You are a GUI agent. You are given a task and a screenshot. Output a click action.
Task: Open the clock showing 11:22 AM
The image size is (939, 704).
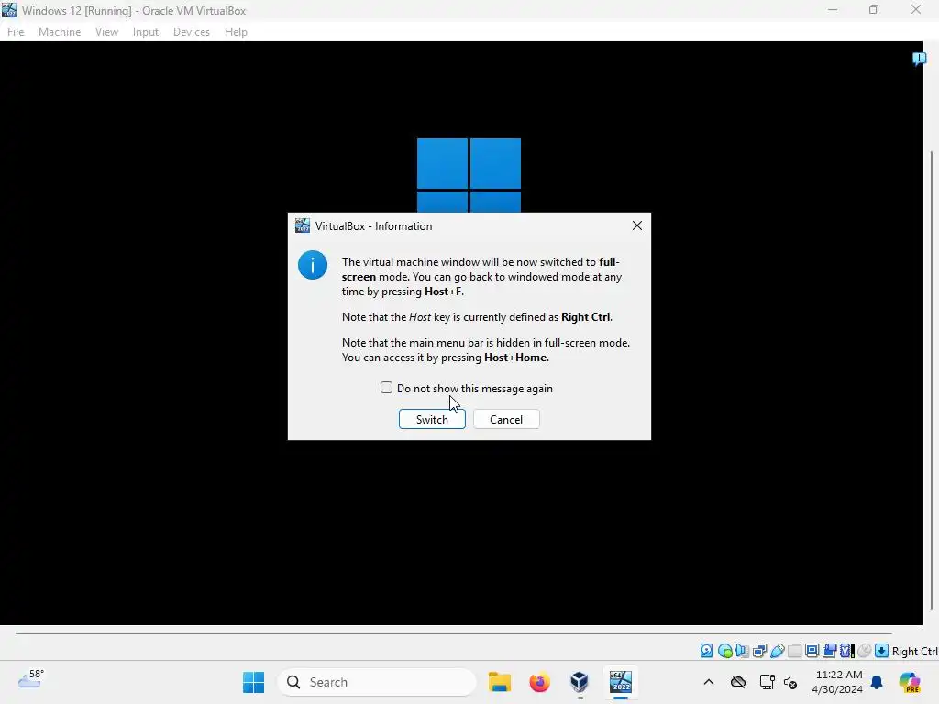[837, 682]
